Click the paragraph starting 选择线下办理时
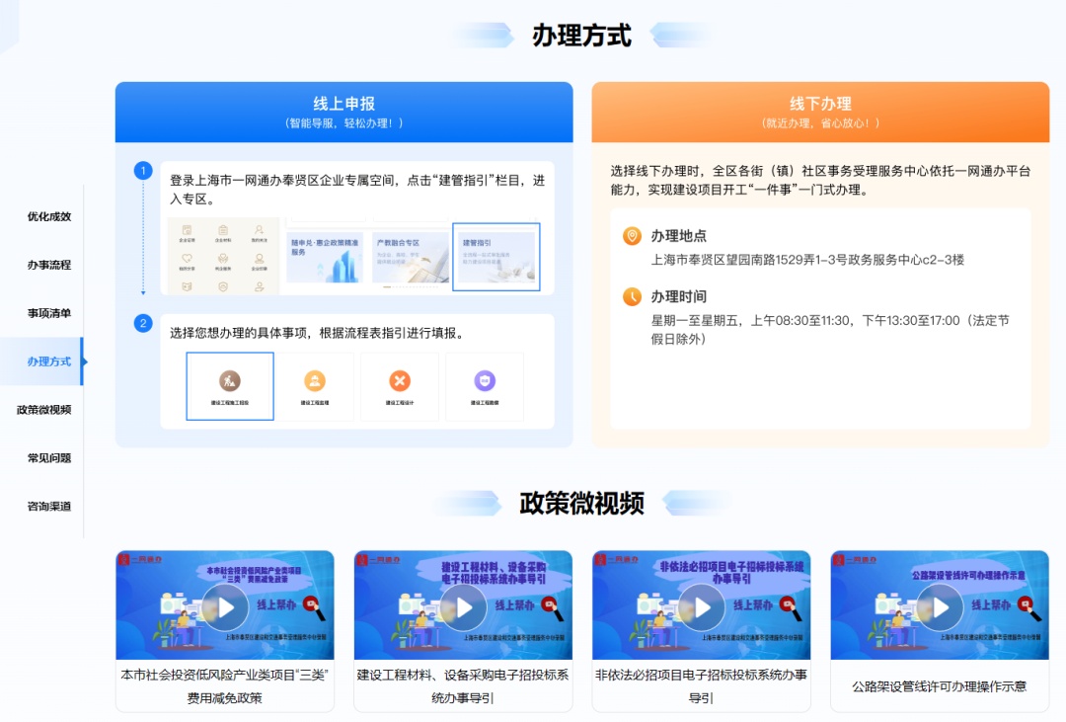The image size is (1066, 722). point(820,181)
